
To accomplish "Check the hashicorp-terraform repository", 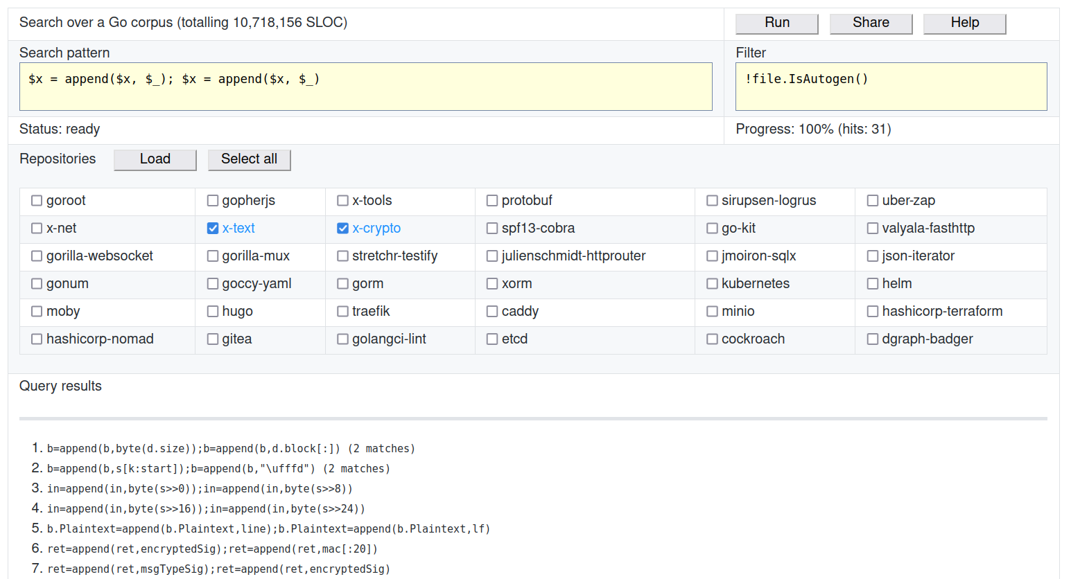I will coord(873,312).
